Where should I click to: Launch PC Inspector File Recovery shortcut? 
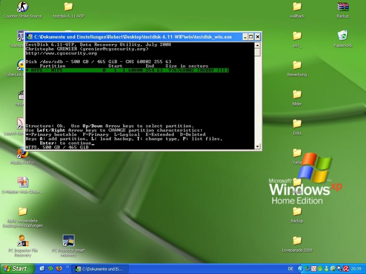(x=23, y=246)
